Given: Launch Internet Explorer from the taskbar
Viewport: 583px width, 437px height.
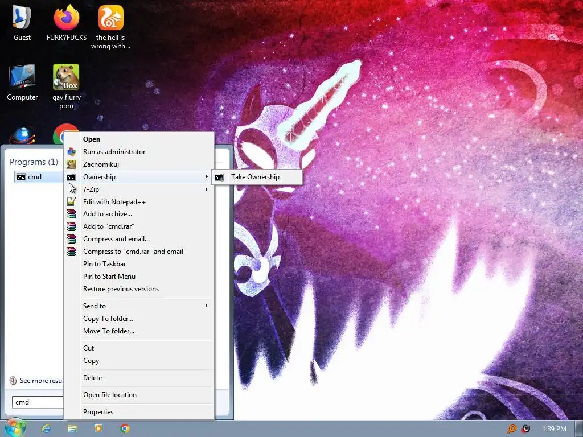Looking at the screenshot, I should point(46,428).
